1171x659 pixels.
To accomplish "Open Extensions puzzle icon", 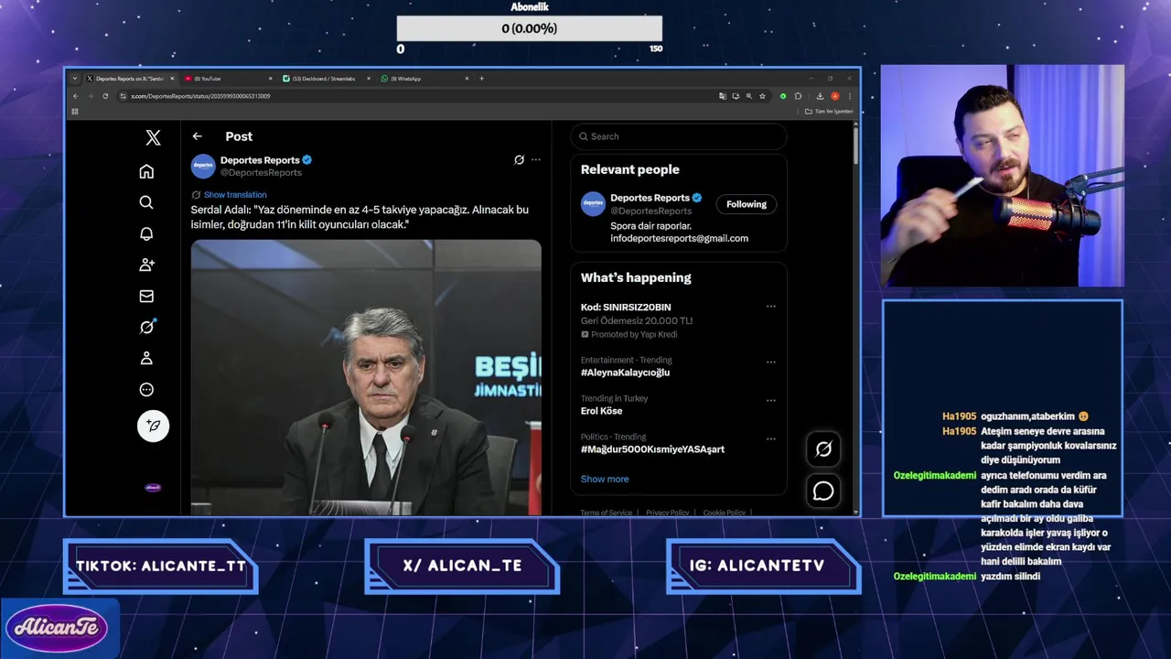I will 798,96.
